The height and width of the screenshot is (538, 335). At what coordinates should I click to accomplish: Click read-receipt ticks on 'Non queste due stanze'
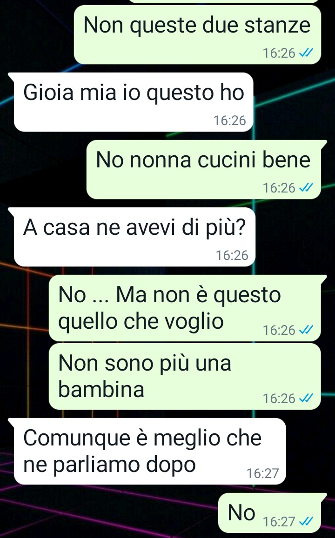point(306,53)
